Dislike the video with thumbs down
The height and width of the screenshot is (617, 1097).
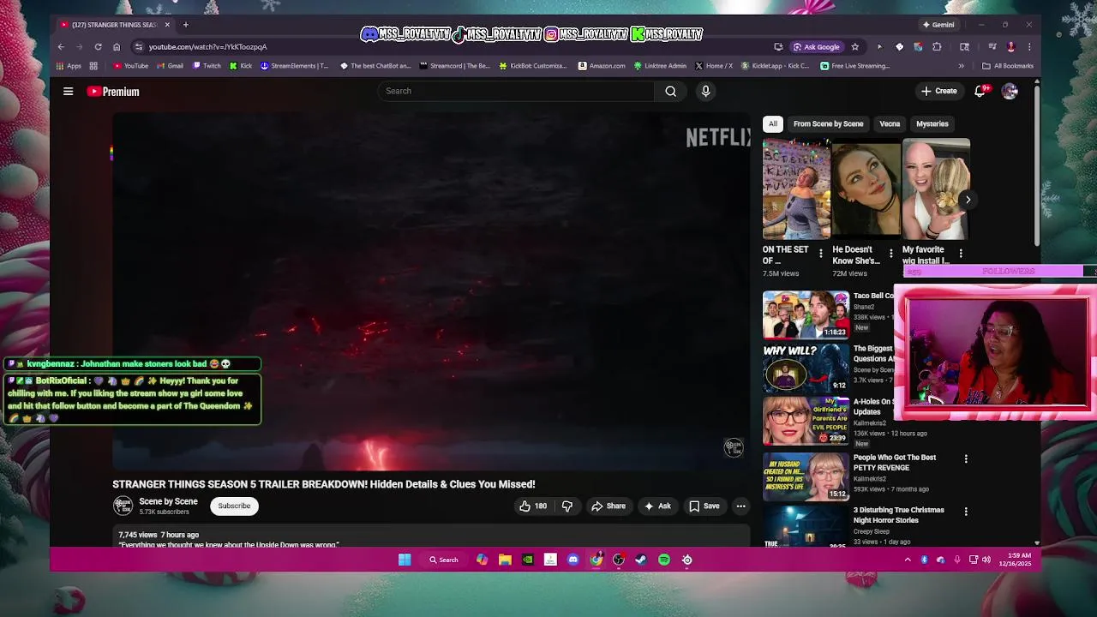(566, 506)
